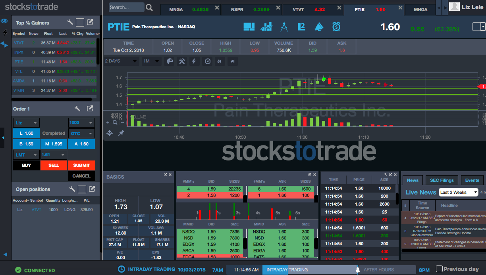Viewport: 486px width, 275px height.
Task: Click the sidebar left-right arrows icon
Action: pos(4,44)
